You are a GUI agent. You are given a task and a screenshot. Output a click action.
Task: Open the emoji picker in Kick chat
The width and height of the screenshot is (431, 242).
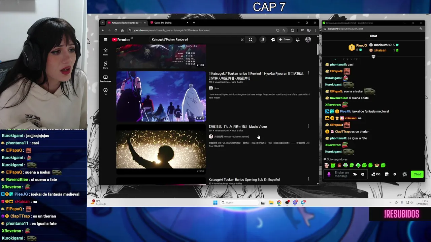(363, 174)
